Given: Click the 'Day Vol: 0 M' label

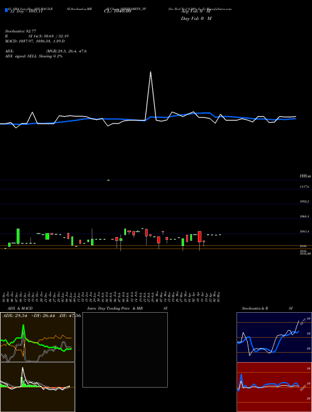Looking at the screenshot, I should pos(196,19).
